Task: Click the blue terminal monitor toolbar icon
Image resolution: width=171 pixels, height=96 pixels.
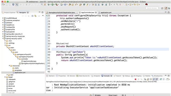Action: tap(13, 5)
